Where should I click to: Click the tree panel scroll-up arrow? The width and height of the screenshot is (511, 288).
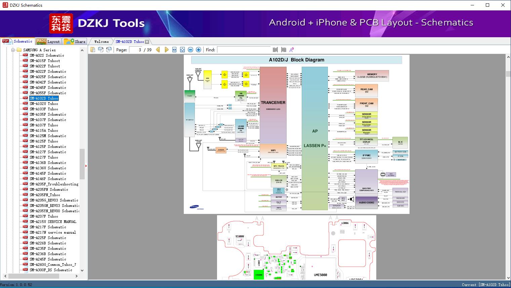(82, 50)
